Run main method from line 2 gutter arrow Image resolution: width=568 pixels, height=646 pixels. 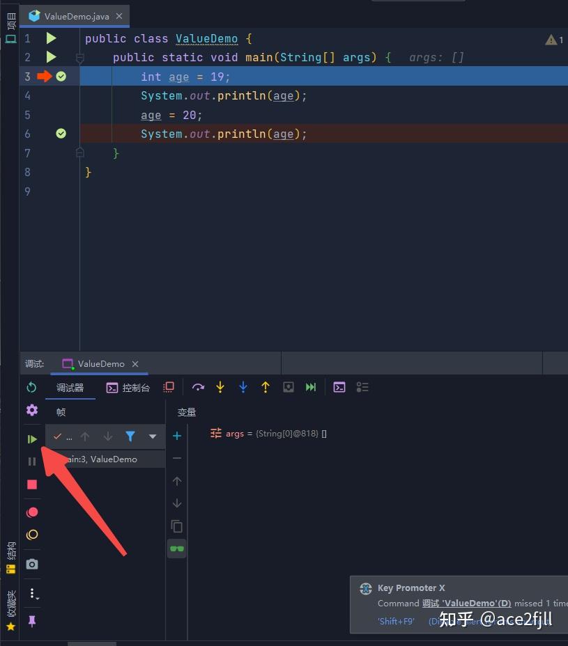51,57
